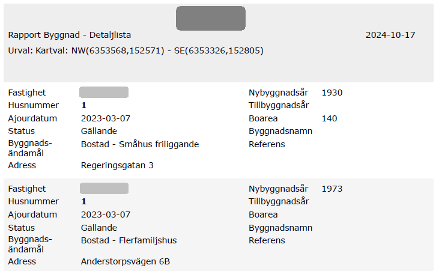The width and height of the screenshot is (436, 271).
Task: Click construction year 1973
Action: [x=332, y=189]
